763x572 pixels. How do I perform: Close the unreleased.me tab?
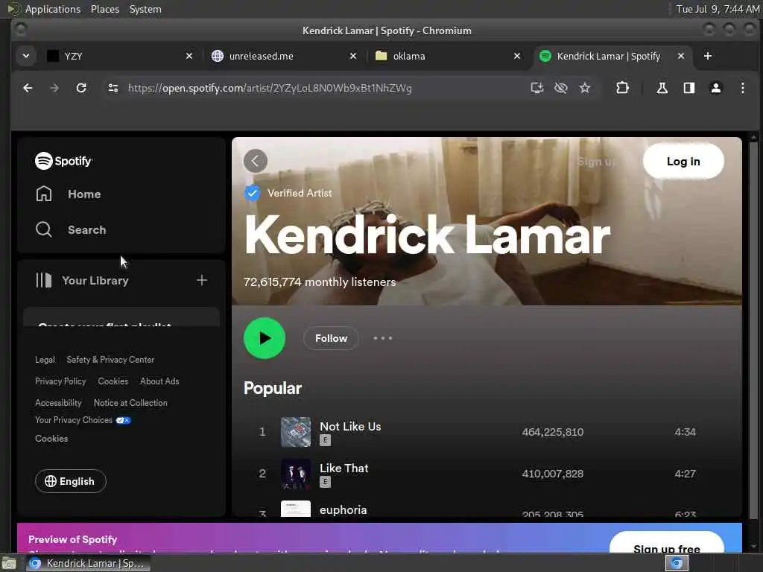click(x=353, y=57)
